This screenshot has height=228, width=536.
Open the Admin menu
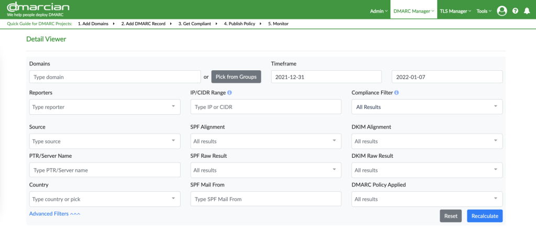tap(379, 11)
